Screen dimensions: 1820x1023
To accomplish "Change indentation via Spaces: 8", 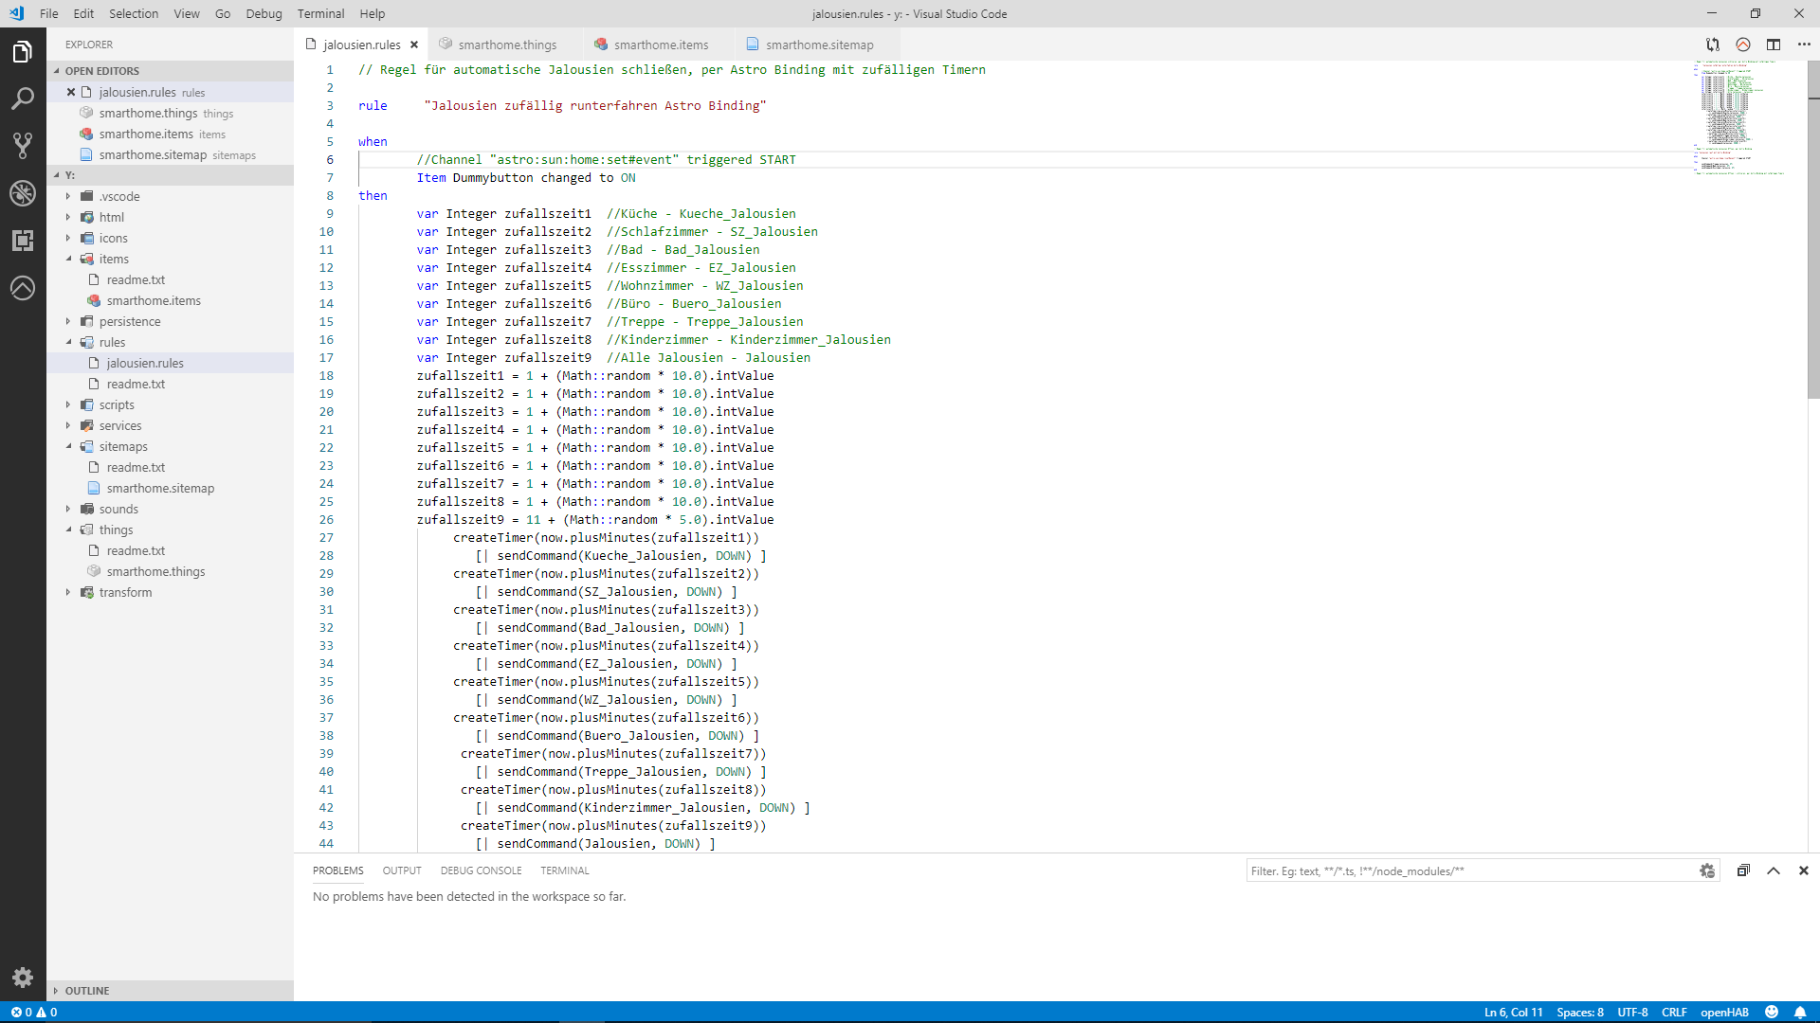I will (1580, 1012).
